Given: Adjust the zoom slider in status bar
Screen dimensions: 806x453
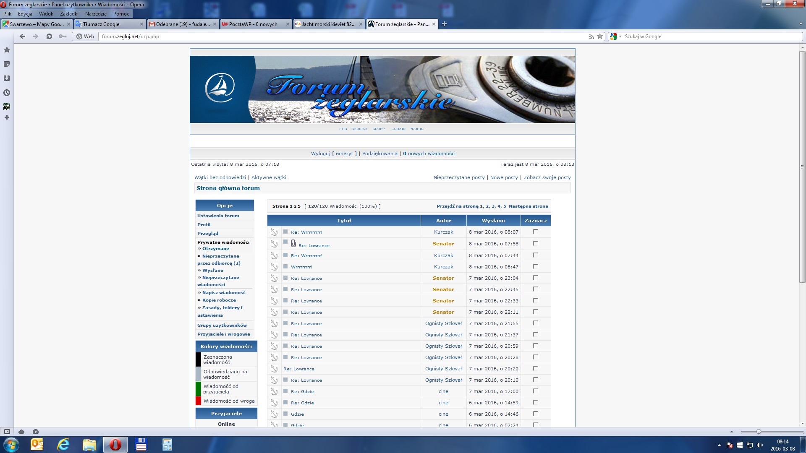Looking at the screenshot, I should click(759, 432).
